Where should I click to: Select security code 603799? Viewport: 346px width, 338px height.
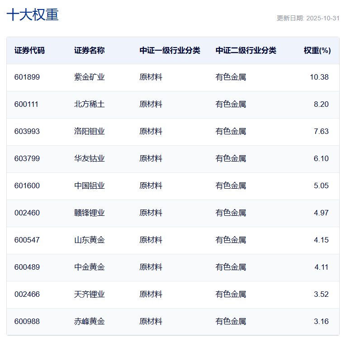click(x=27, y=158)
